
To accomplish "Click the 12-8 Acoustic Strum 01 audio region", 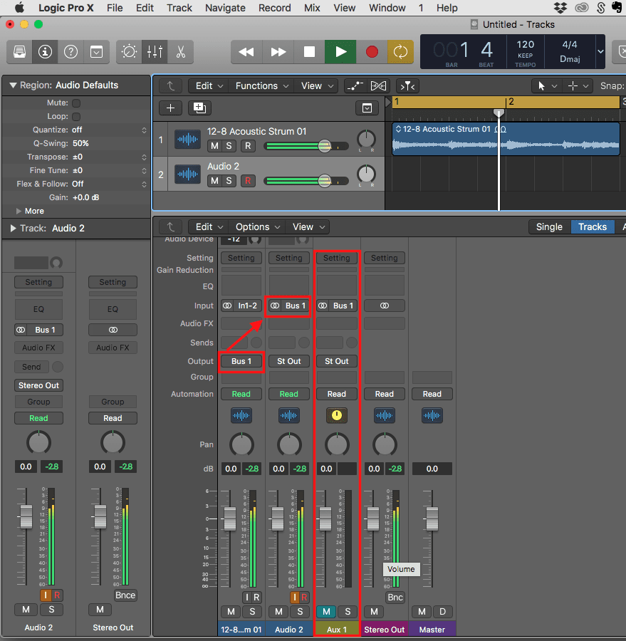I will point(506,139).
